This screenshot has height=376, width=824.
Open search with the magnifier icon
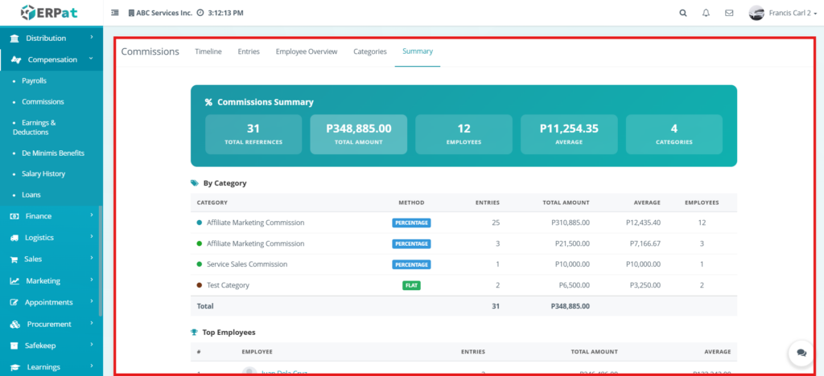tap(683, 14)
